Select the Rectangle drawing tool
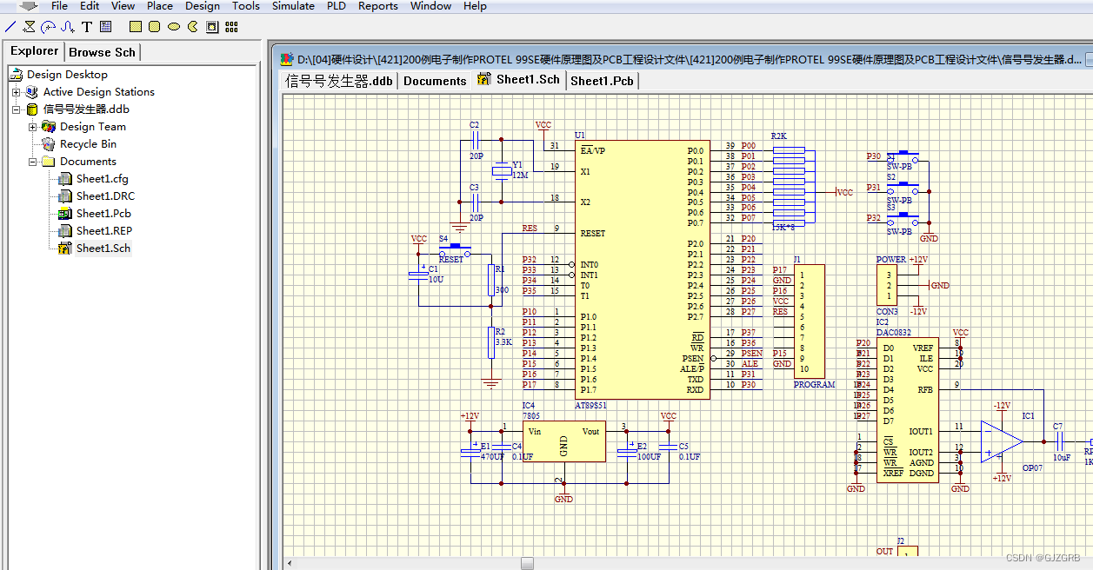Screen dimensions: 1093x570 [x=135, y=26]
